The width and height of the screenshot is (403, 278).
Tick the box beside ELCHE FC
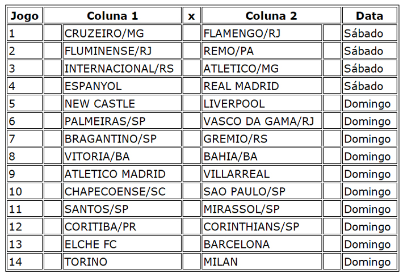coord(53,243)
